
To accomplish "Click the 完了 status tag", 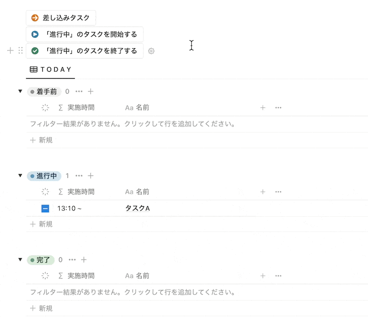I will click(40, 260).
